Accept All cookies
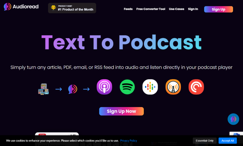Viewport: 243px width, 146px height. pyautogui.click(x=228, y=140)
